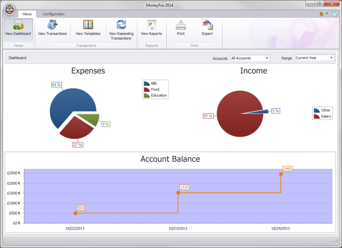Click the Dashboard panel heading
This screenshot has height=248, width=342.
pyautogui.click(x=18, y=58)
